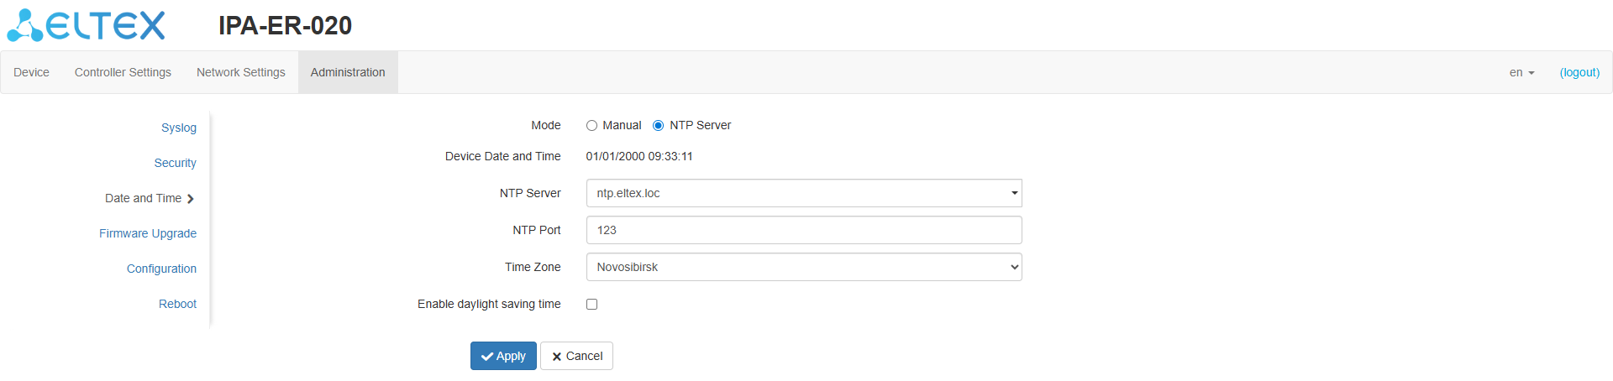
Task: Click the logout link
Action: click(1579, 73)
